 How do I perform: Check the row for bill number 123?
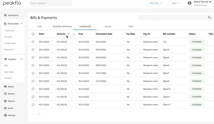point(33,42)
